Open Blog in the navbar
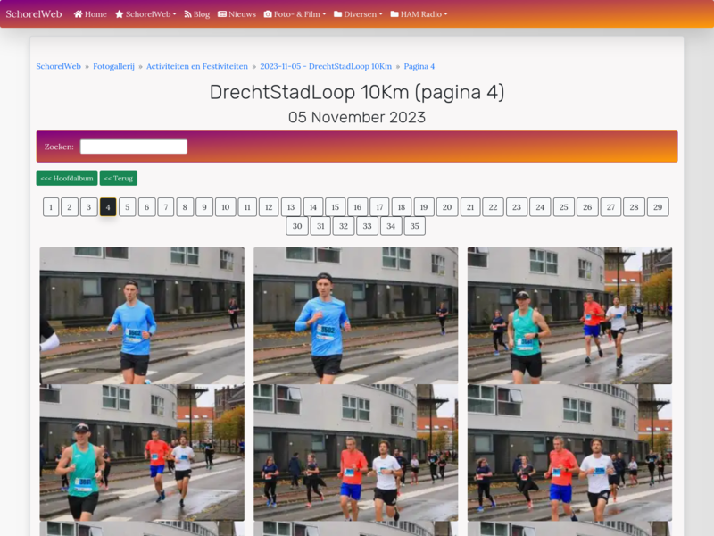Screen dimensions: 714x536 click(x=196, y=14)
